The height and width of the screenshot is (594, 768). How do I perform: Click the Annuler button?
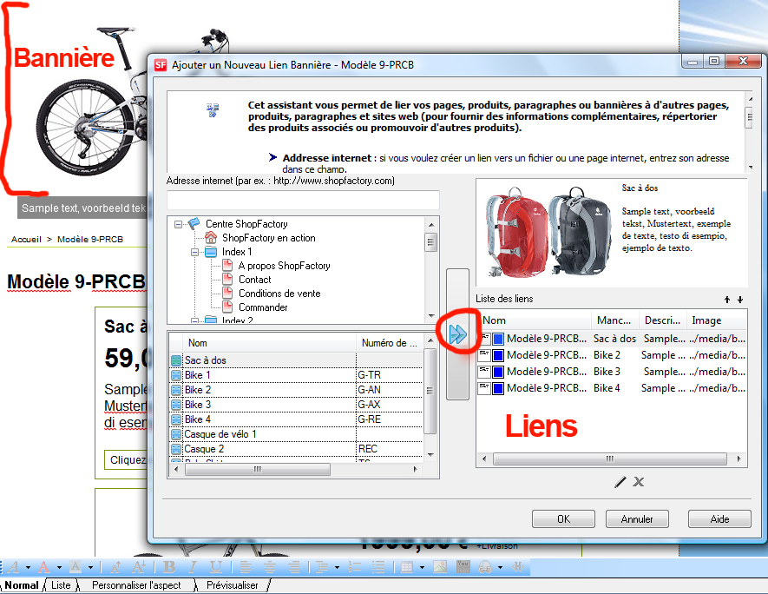click(637, 519)
